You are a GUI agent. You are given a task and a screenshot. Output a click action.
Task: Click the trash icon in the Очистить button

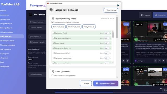point(142,15)
